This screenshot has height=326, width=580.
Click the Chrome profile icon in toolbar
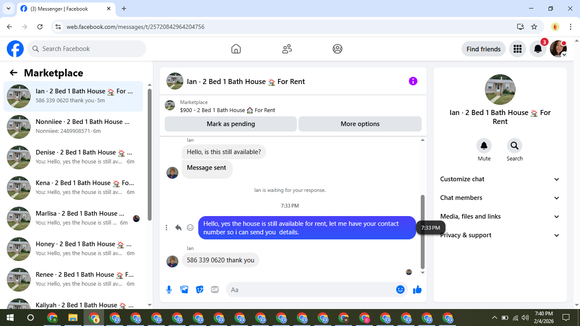tap(555, 27)
